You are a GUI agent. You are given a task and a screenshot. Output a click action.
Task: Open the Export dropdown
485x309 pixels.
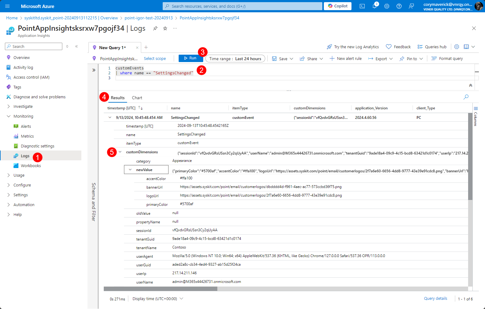pyautogui.click(x=381, y=59)
